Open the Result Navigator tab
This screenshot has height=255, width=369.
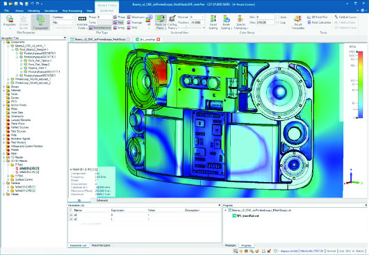[x=101, y=245]
